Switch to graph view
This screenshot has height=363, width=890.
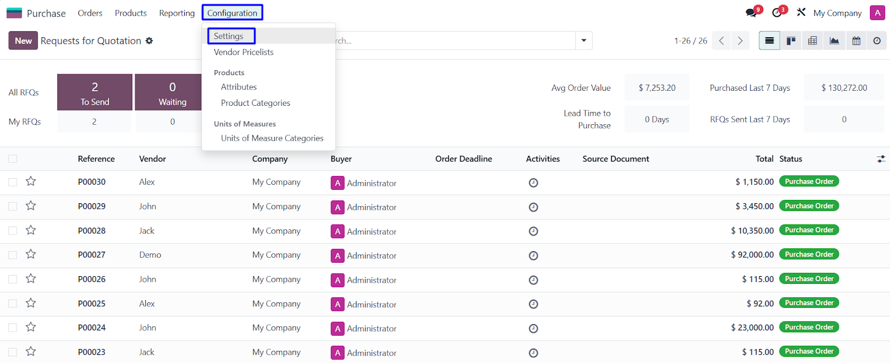click(x=834, y=41)
